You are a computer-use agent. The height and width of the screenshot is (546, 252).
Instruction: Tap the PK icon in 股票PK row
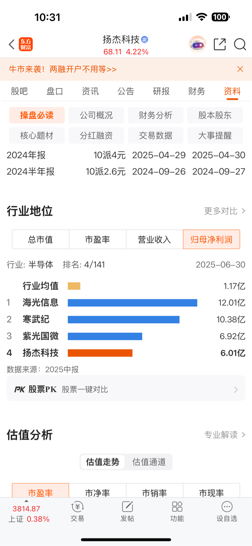point(20,389)
